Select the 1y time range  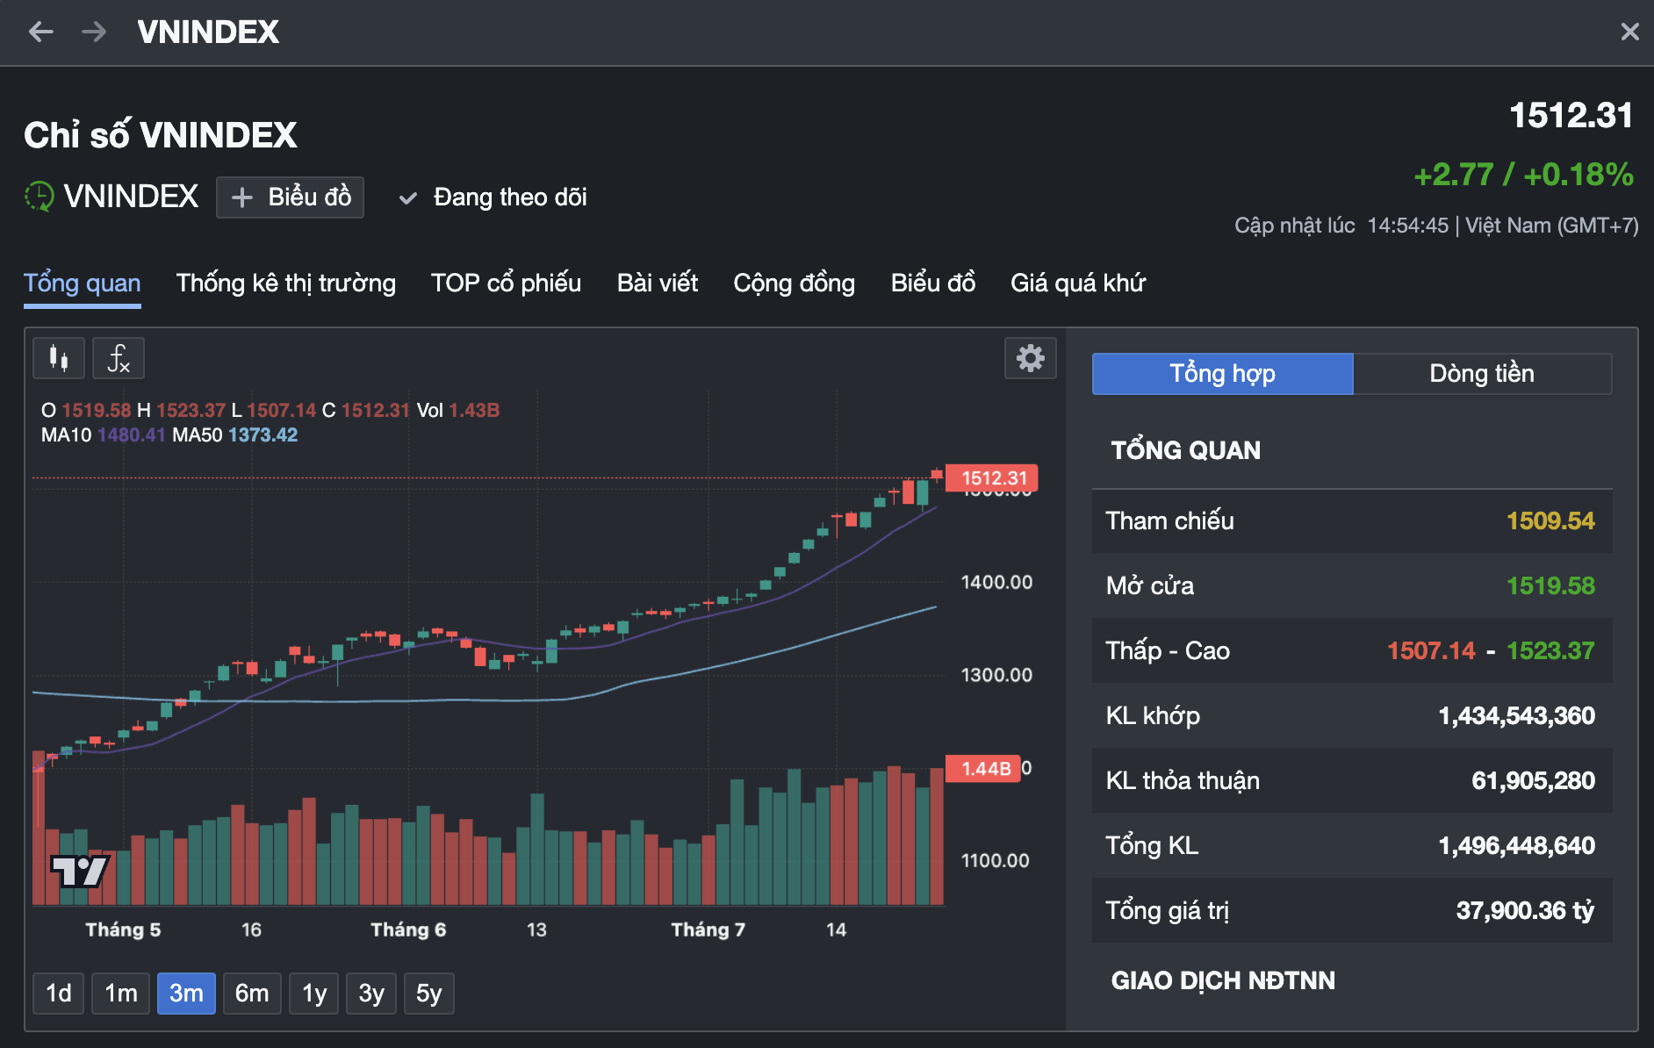(314, 994)
